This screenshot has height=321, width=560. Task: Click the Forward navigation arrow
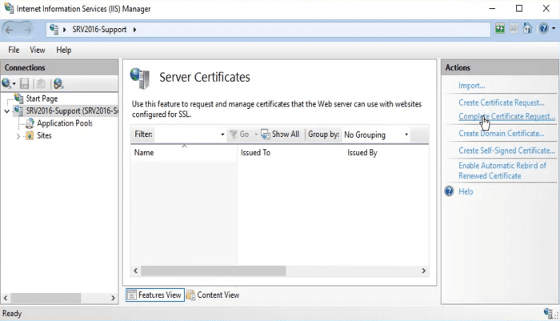click(x=27, y=30)
